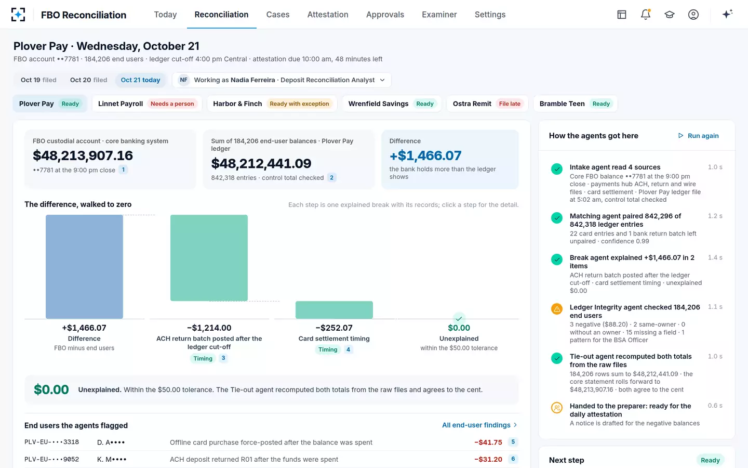
Task: Click the $0.00 Unexplained waterfall step
Action: click(x=459, y=333)
